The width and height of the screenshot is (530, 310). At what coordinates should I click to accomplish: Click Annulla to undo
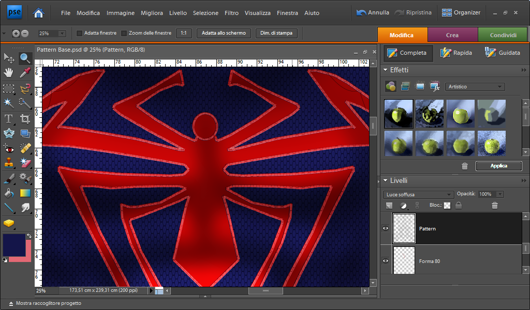point(373,13)
